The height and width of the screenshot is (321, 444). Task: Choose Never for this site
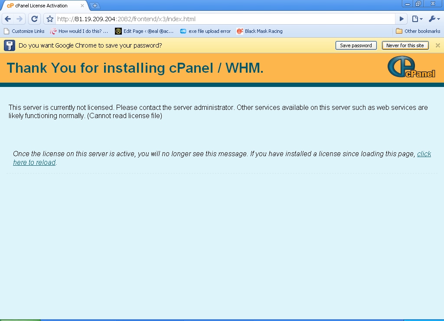point(405,45)
